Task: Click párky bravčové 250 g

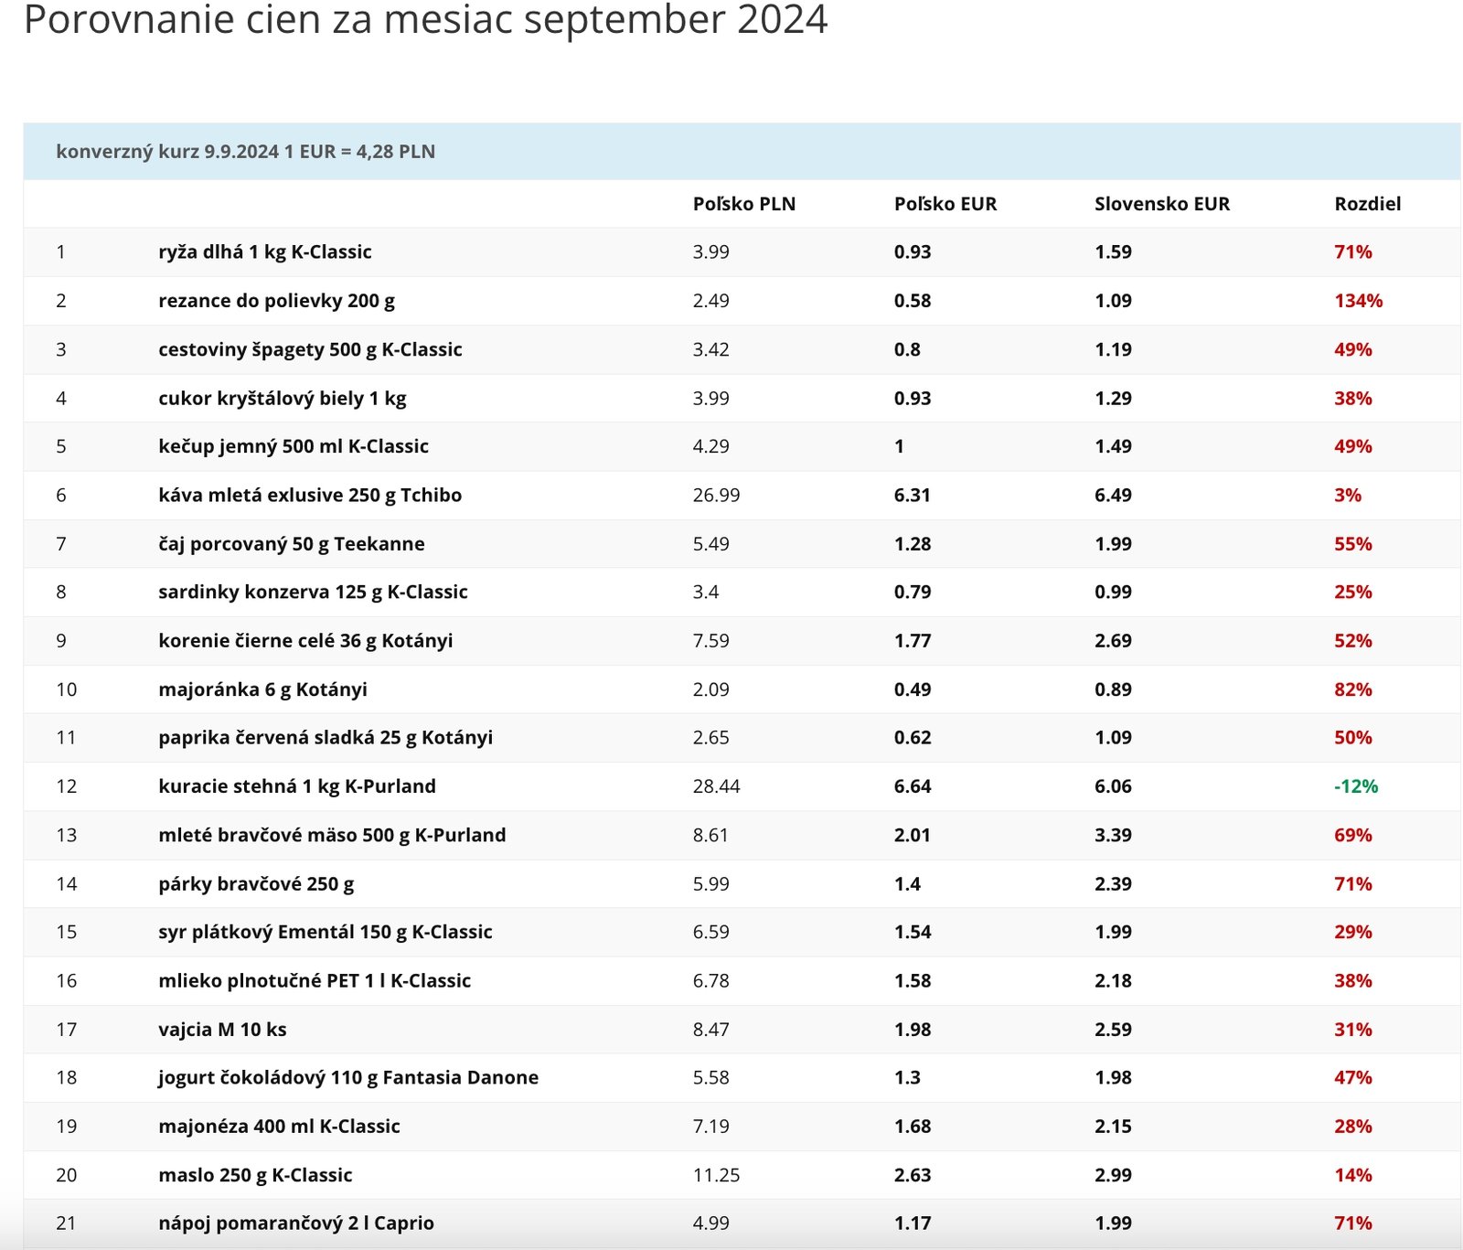Action: (256, 884)
